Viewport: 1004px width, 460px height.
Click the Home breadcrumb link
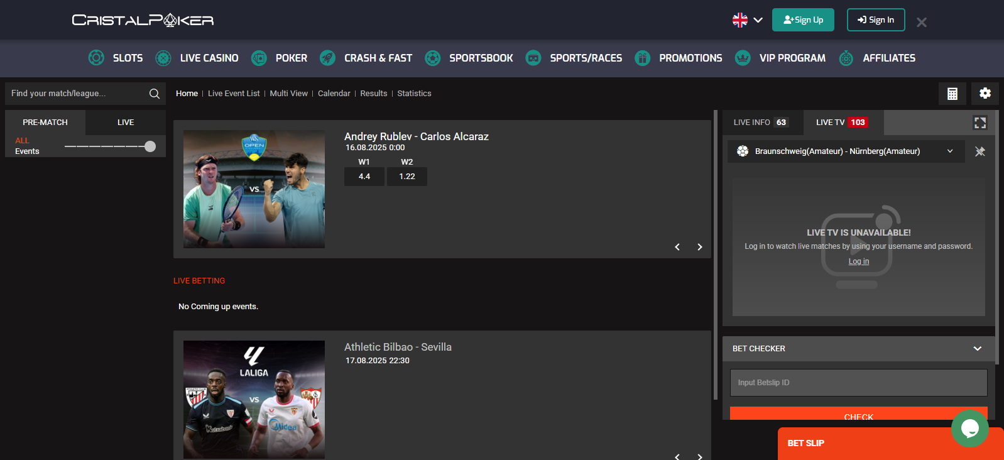[187, 94]
